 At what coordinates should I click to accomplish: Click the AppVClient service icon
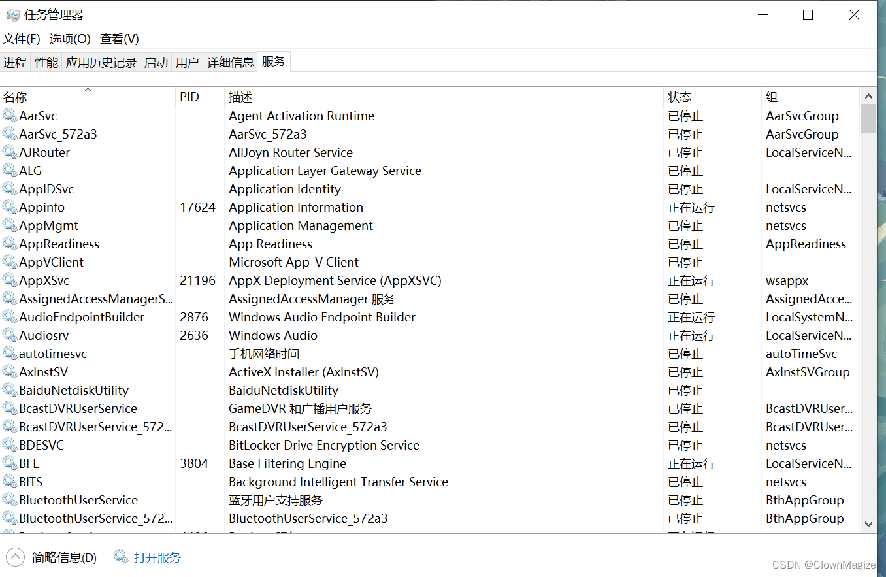point(9,262)
